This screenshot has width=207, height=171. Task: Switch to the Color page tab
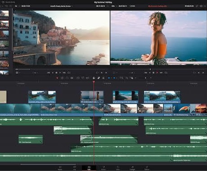(118, 168)
